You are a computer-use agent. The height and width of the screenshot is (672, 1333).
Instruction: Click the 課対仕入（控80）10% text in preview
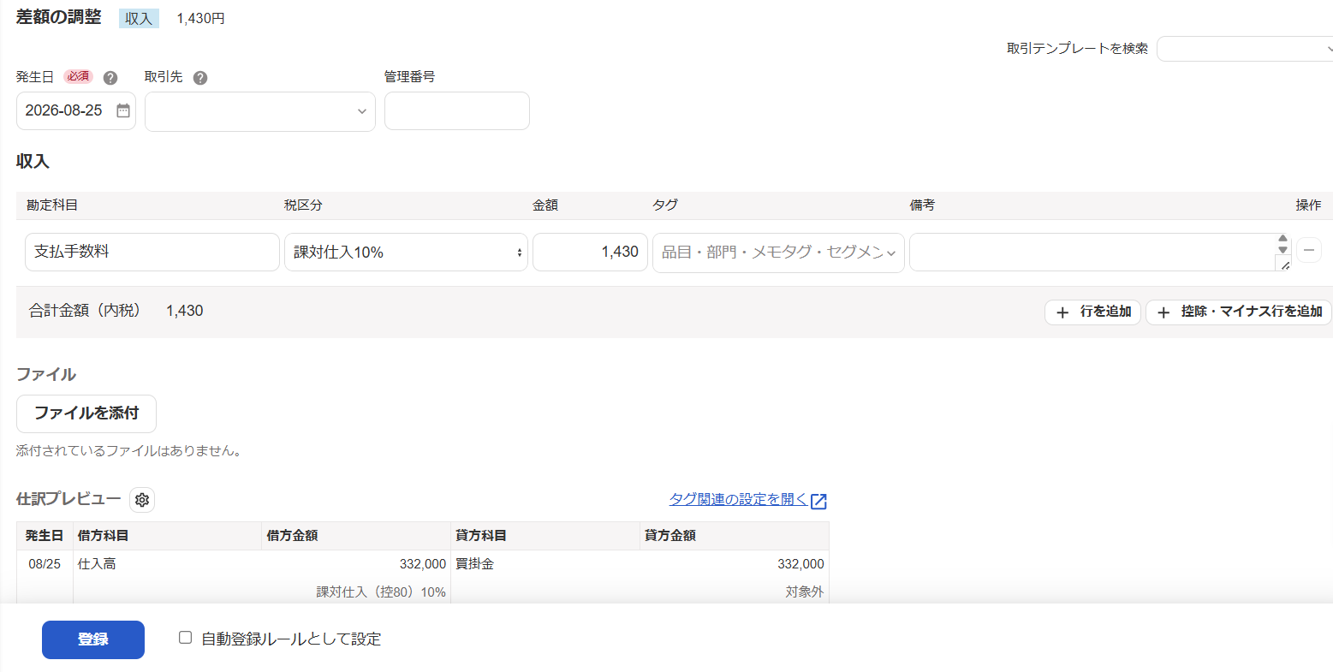click(381, 592)
